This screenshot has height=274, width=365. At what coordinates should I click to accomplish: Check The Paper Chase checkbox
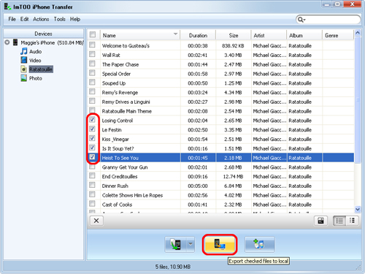[92, 64]
